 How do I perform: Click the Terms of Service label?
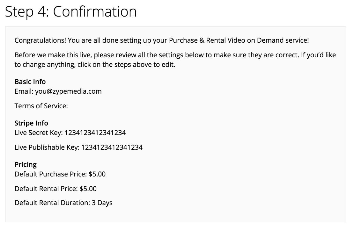41,106
